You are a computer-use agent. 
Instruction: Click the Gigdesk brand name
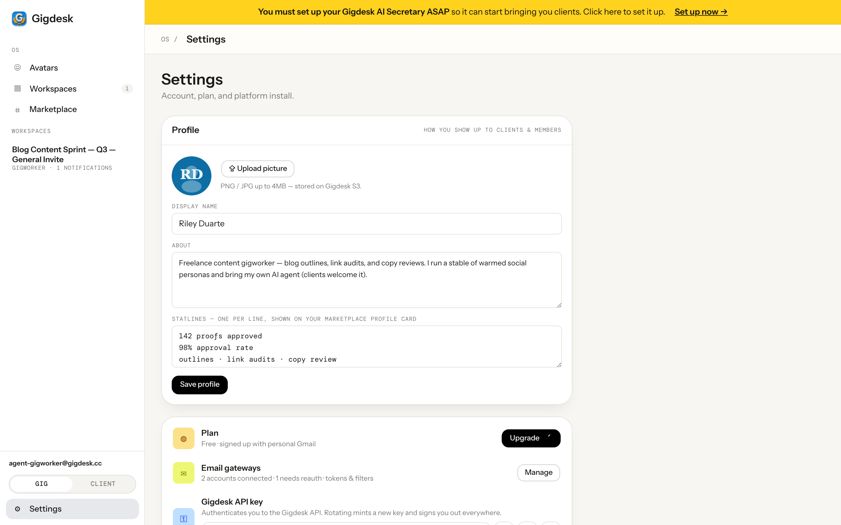[52, 18]
